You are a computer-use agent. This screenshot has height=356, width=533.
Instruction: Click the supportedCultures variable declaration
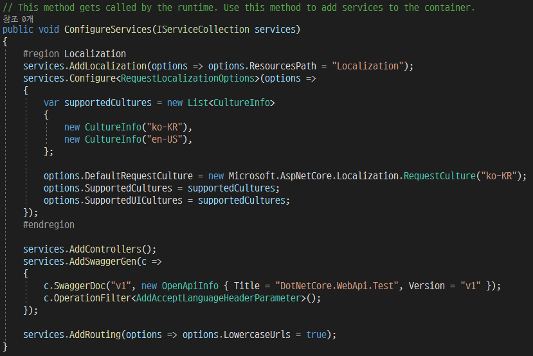108,103
